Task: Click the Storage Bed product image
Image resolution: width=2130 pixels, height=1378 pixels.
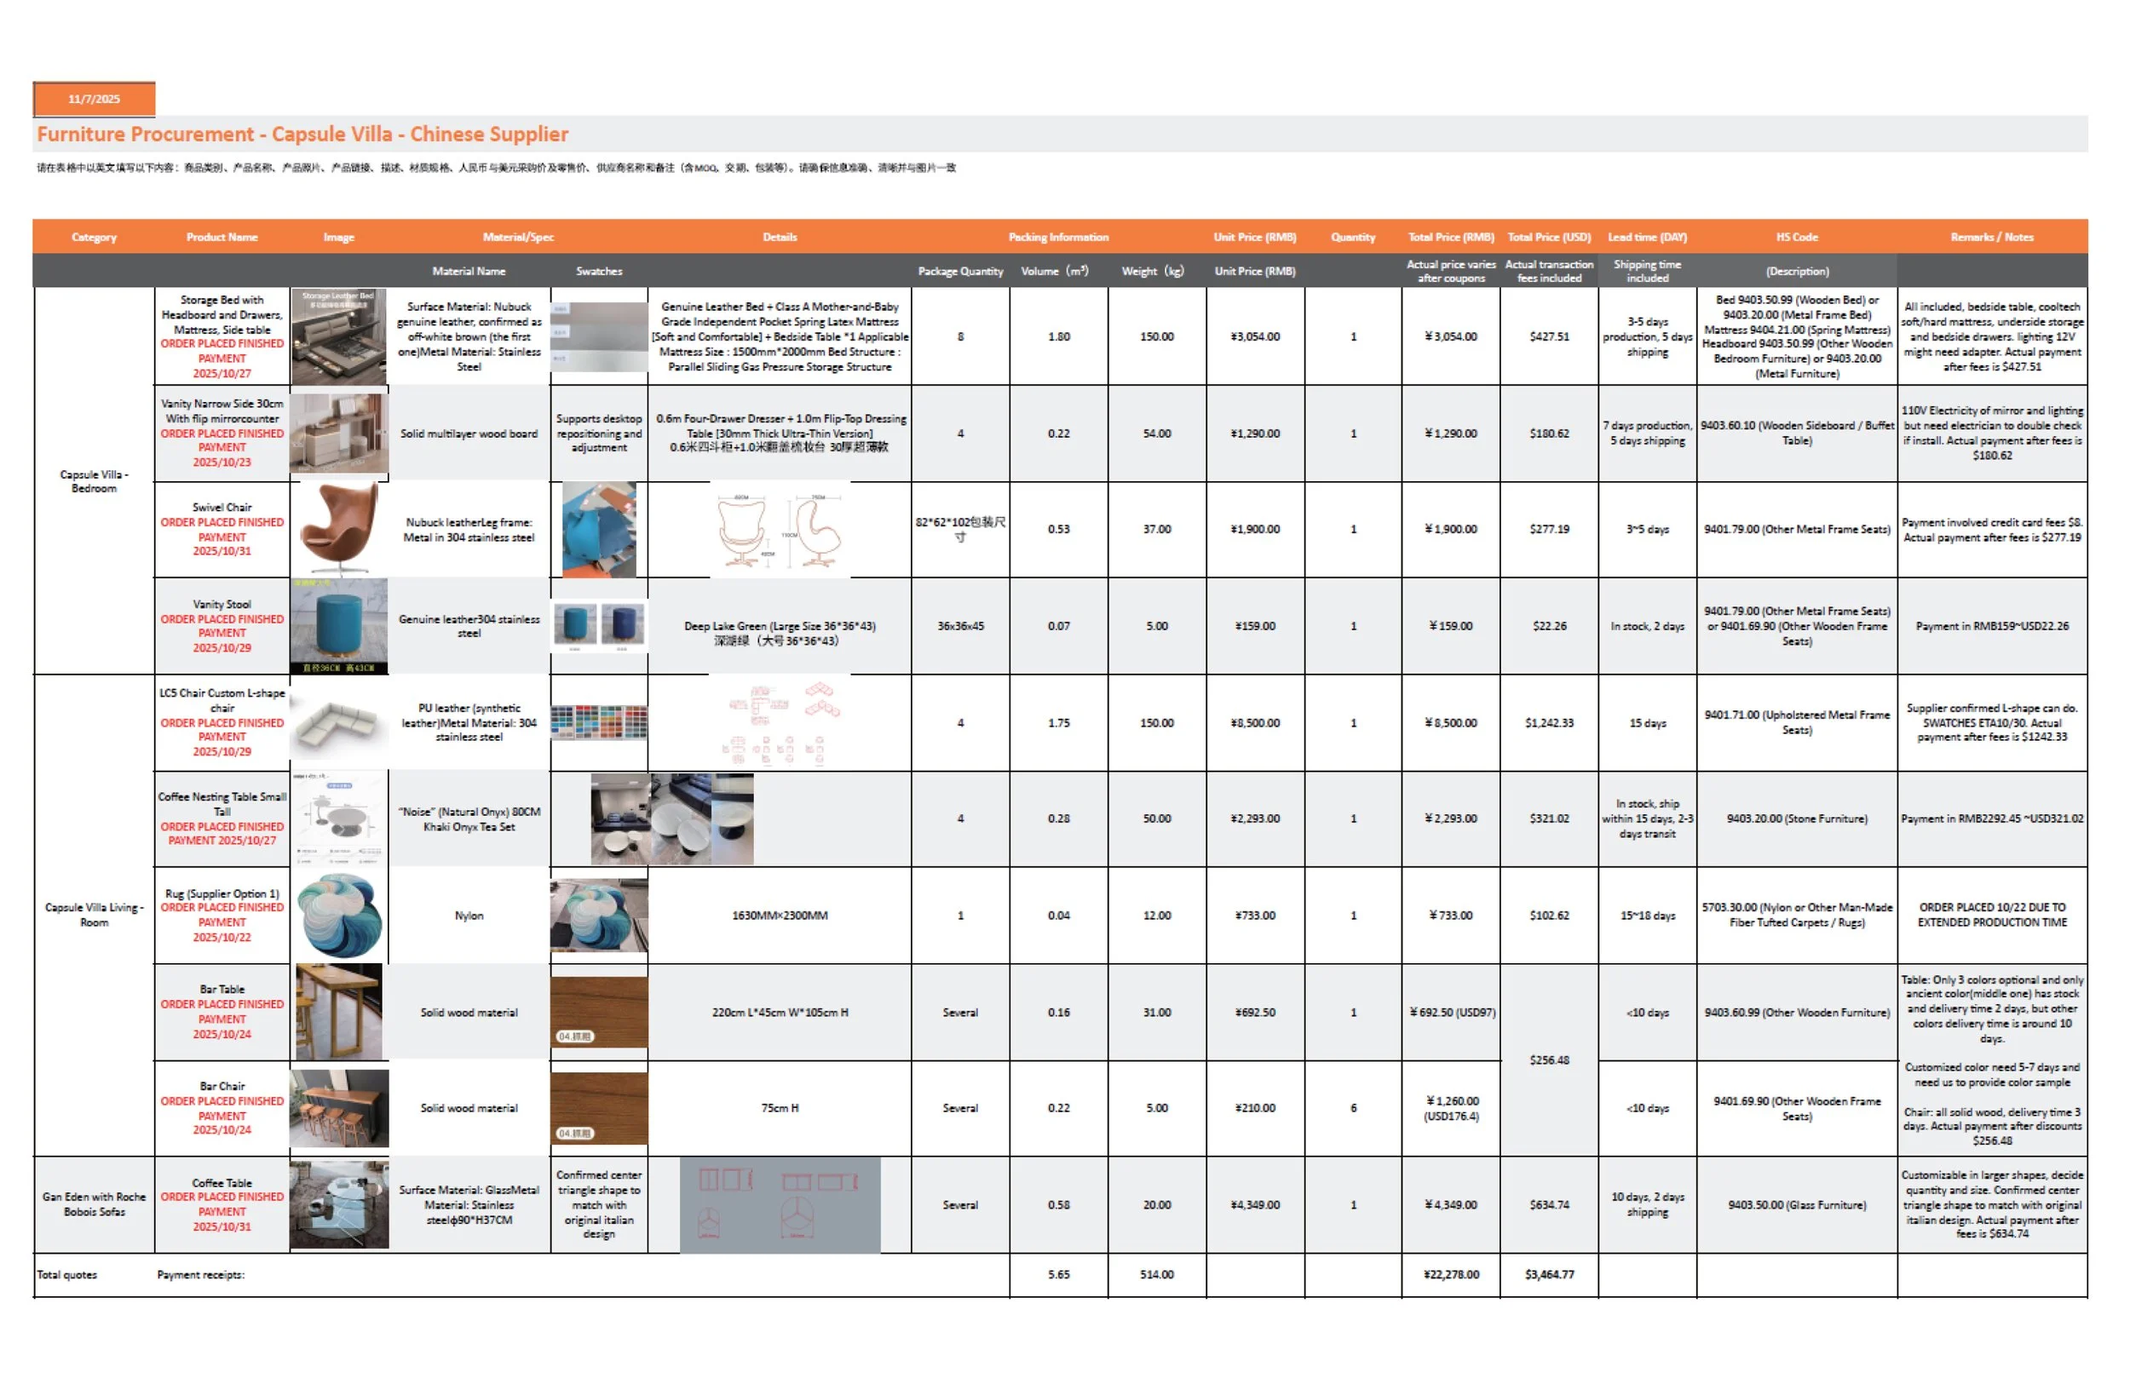Action: [338, 336]
